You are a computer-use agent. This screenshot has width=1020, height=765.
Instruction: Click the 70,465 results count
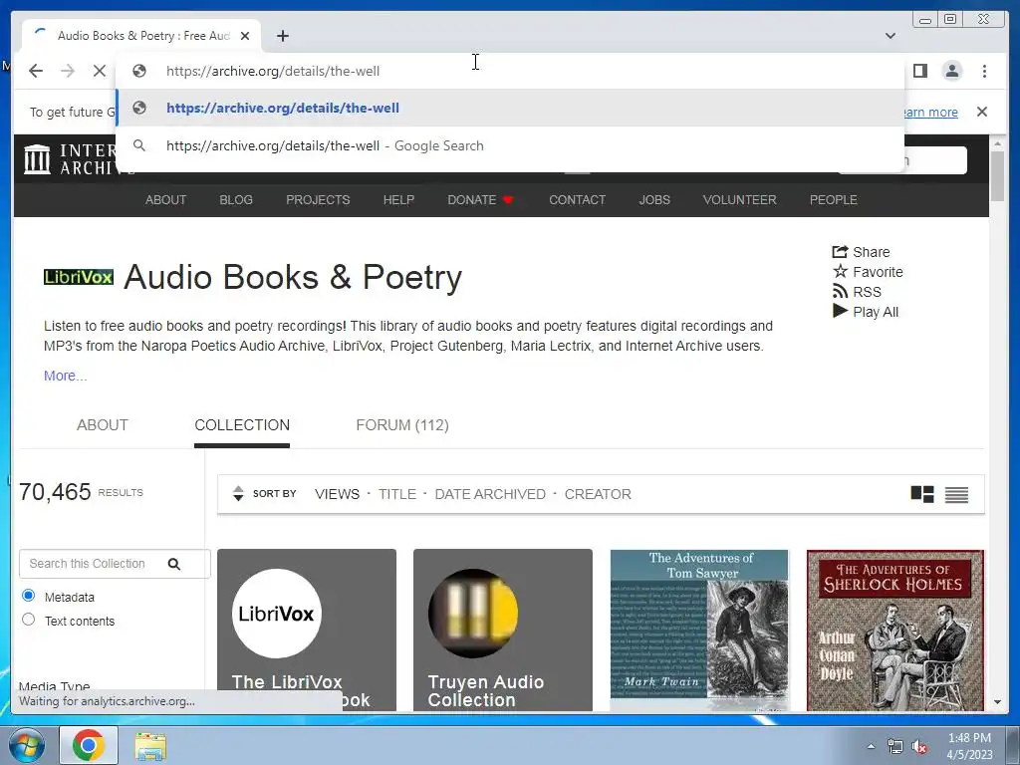pos(56,492)
